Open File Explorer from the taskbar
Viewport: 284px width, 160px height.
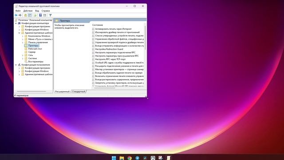pyautogui.click(x=122, y=158)
